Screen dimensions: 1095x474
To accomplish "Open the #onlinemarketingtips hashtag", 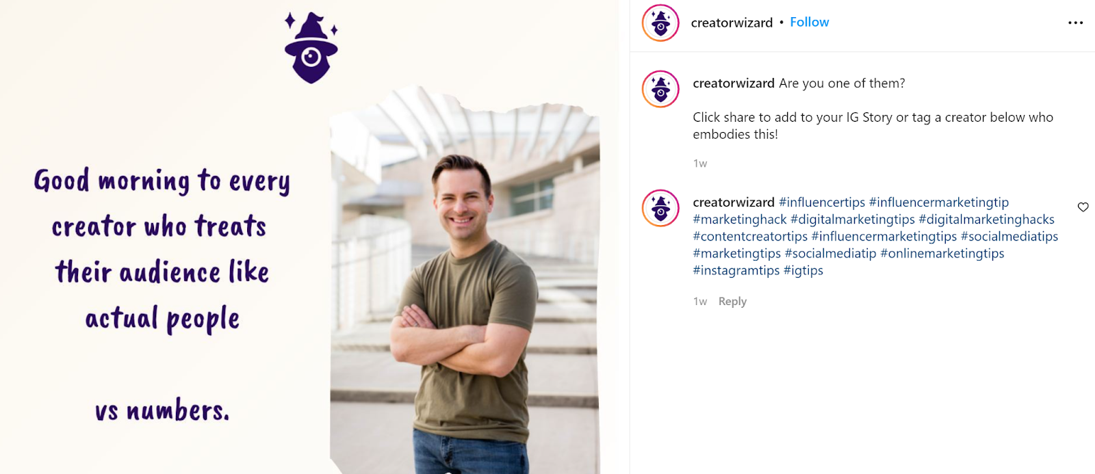I will 942,253.
